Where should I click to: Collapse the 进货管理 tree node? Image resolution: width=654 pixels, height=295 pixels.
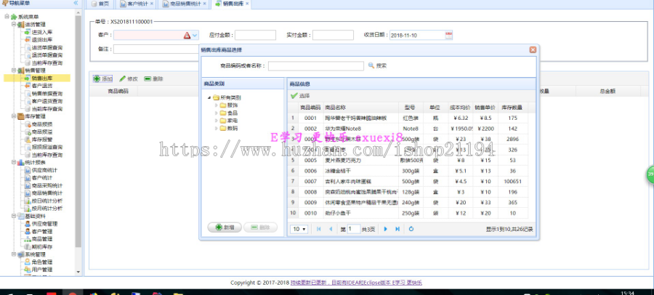13,24
